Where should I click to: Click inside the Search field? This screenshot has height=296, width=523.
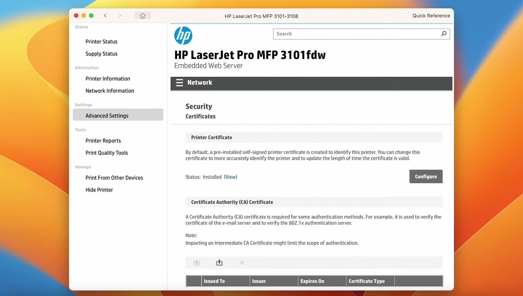click(x=361, y=34)
